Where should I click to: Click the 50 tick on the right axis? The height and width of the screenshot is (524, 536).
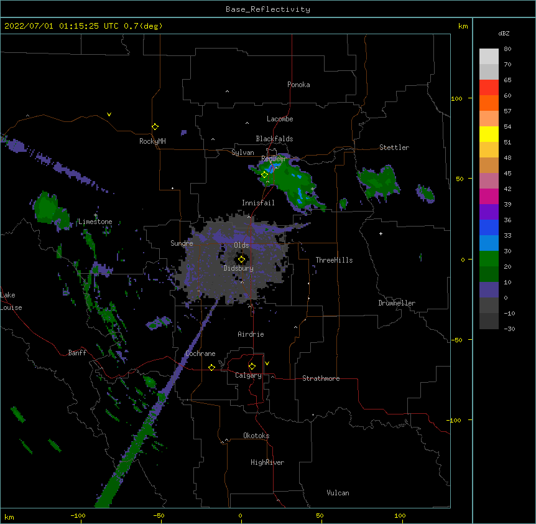pyautogui.click(x=460, y=179)
